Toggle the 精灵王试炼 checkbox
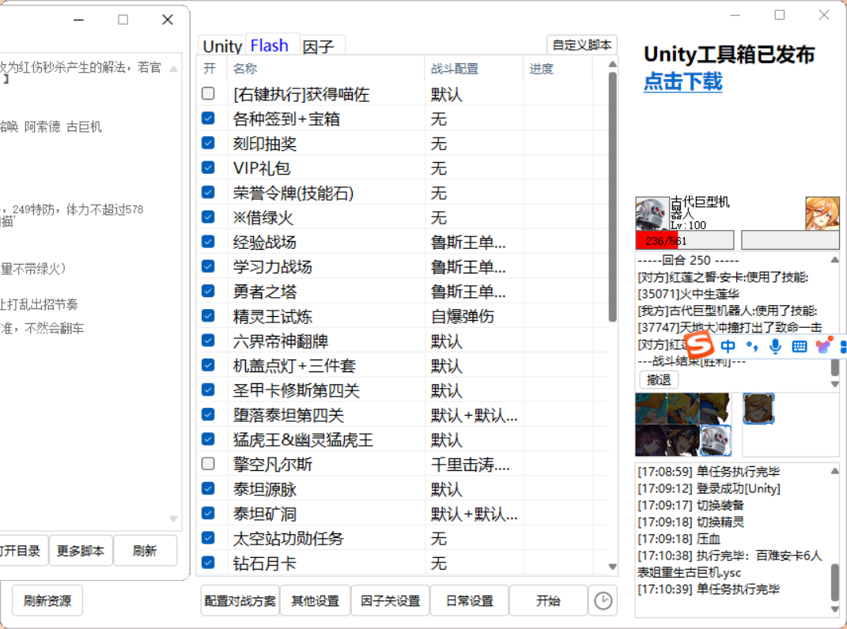 208,315
